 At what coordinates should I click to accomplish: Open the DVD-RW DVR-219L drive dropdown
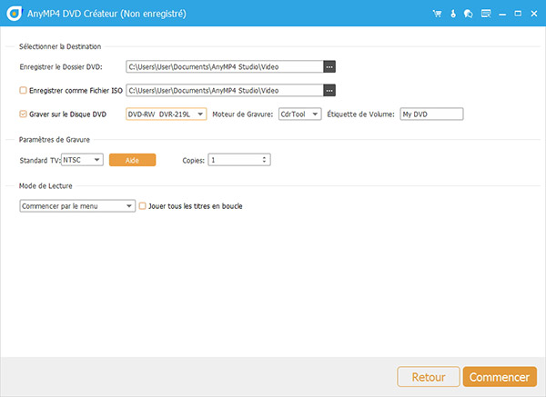click(x=167, y=114)
